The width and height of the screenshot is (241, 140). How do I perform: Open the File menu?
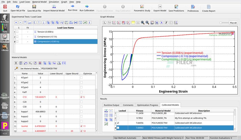[x=3, y=2]
